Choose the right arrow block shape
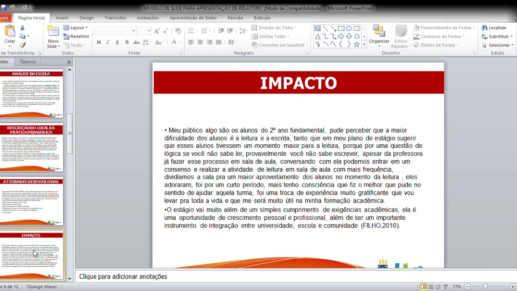Viewport: 517px width, 291px height. [341, 36]
